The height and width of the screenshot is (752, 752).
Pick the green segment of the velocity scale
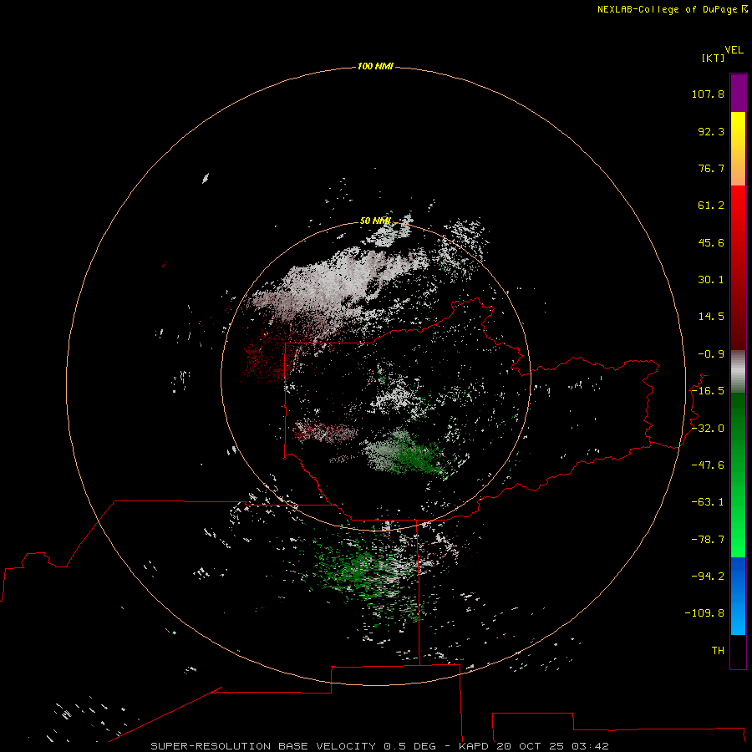pos(738,475)
